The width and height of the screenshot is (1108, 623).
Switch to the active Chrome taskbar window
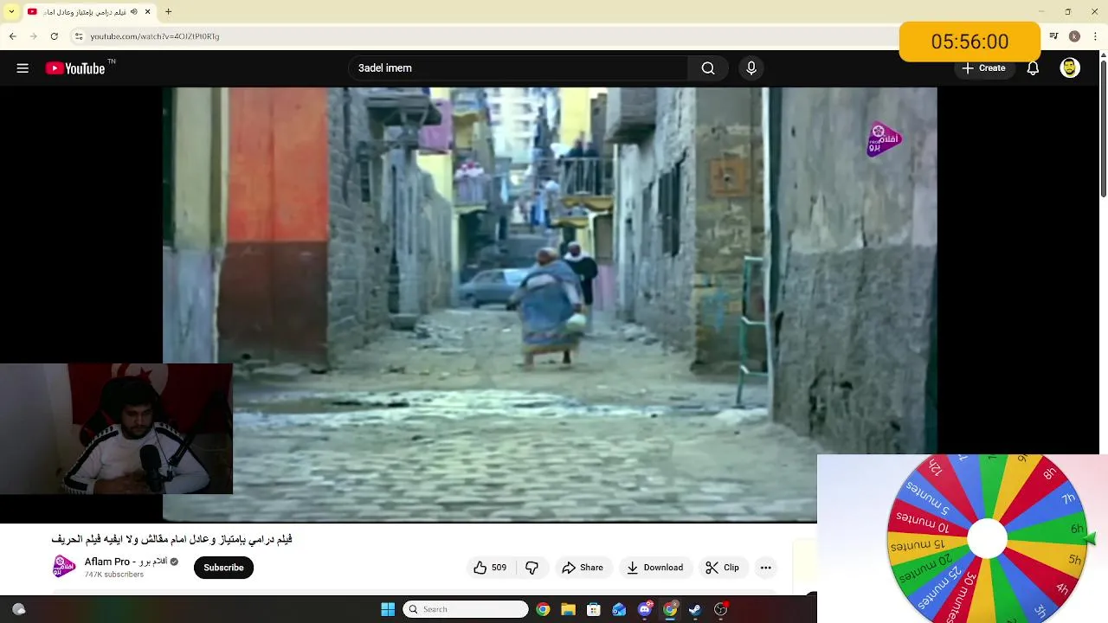coord(670,609)
